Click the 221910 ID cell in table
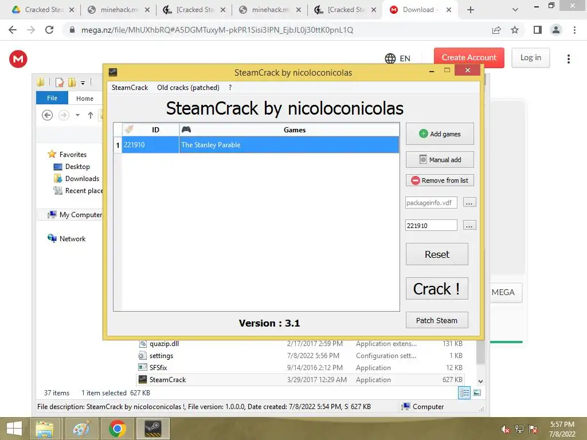587x440 pixels. [x=151, y=145]
